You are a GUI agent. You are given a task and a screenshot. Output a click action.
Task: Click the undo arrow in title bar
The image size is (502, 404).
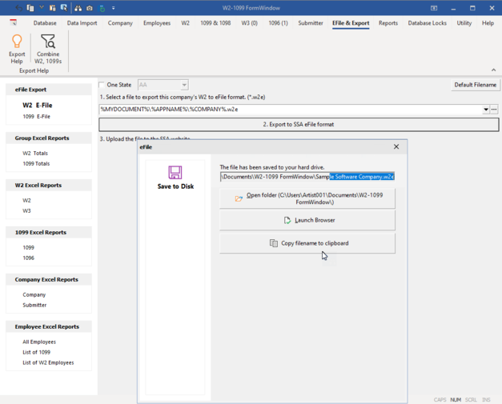coord(18,8)
